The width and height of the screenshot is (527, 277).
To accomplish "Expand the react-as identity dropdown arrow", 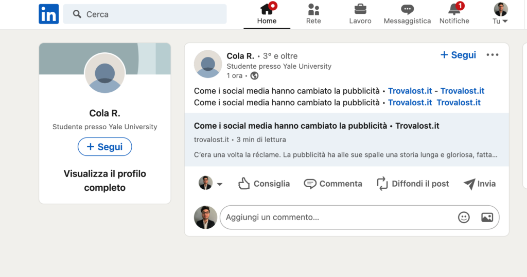I will (x=220, y=184).
